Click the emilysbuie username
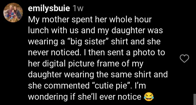The image size is (196, 105). 49,8
